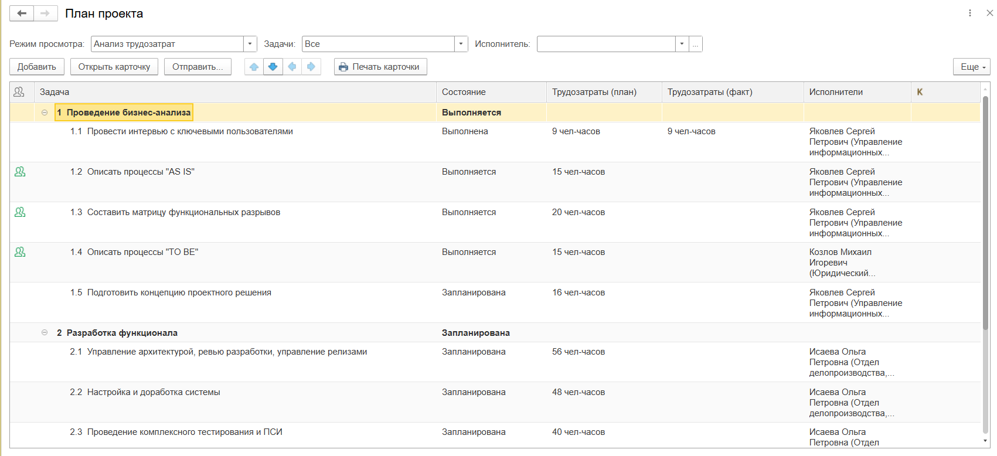This screenshot has width=997, height=456.
Task: Sort by the Состояние column header
Action: tap(464, 92)
